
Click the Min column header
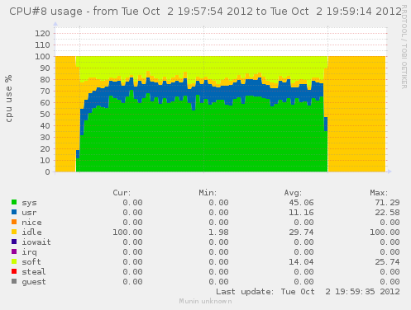point(208,193)
